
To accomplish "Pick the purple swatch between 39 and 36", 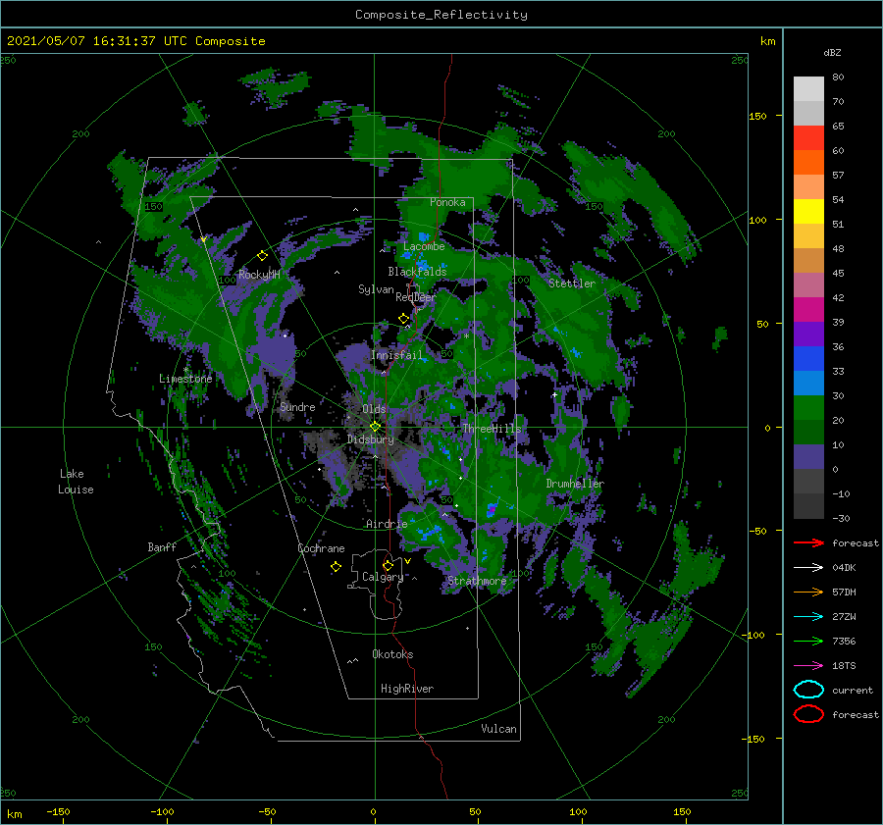I will click(808, 334).
